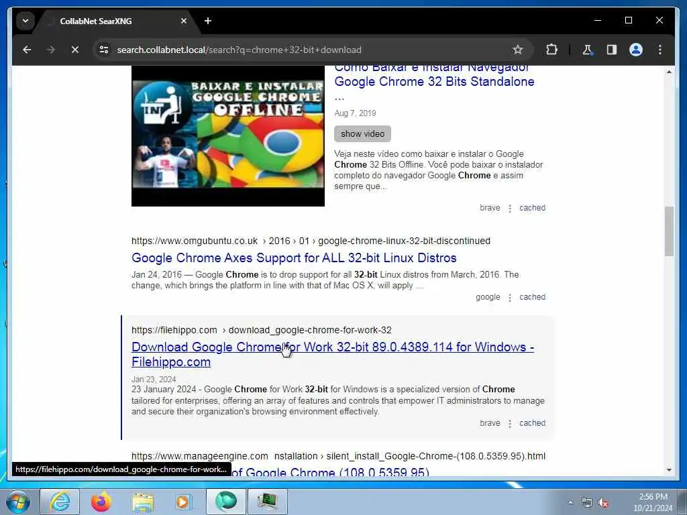Click the muted volume tray icon
Screen dimensions: 687x515
[603, 502]
